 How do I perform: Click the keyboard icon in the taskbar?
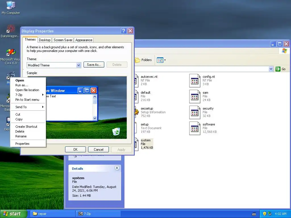pyautogui.click(x=254, y=214)
